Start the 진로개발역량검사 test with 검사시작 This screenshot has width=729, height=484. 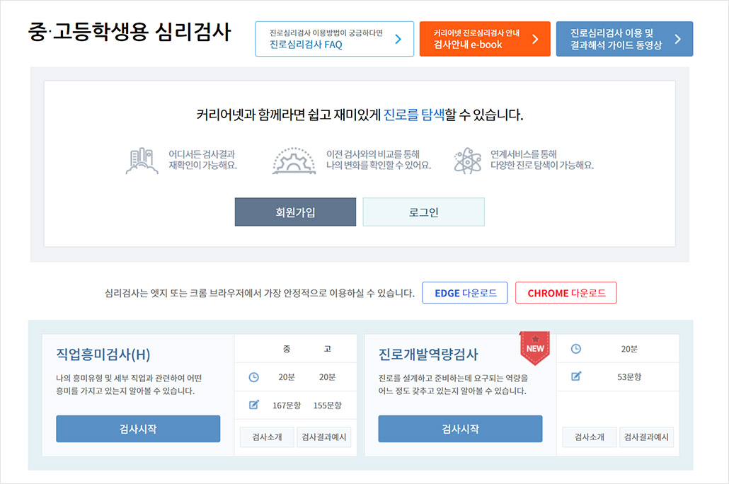(460, 429)
